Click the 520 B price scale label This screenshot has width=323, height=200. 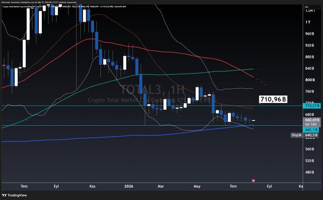coord(310,161)
